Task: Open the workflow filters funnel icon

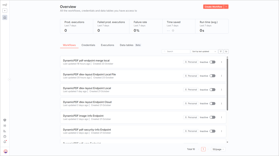Action: 221,52
